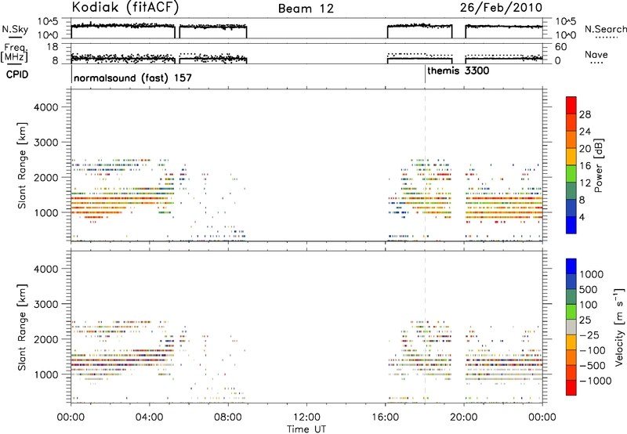This screenshot has width=627, height=434.
Task: Click the 3000 km tick on the velocity panel
Action: coord(46,304)
